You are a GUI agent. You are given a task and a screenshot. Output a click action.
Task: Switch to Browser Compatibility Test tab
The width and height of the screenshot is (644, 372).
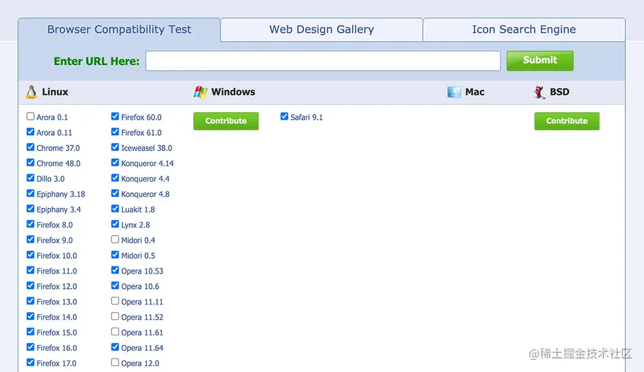[x=119, y=30]
